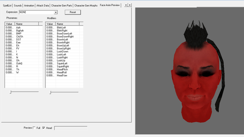Select the LookRight modifier row
This screenshot has width=244, height=137.
[x=64, y=57]
